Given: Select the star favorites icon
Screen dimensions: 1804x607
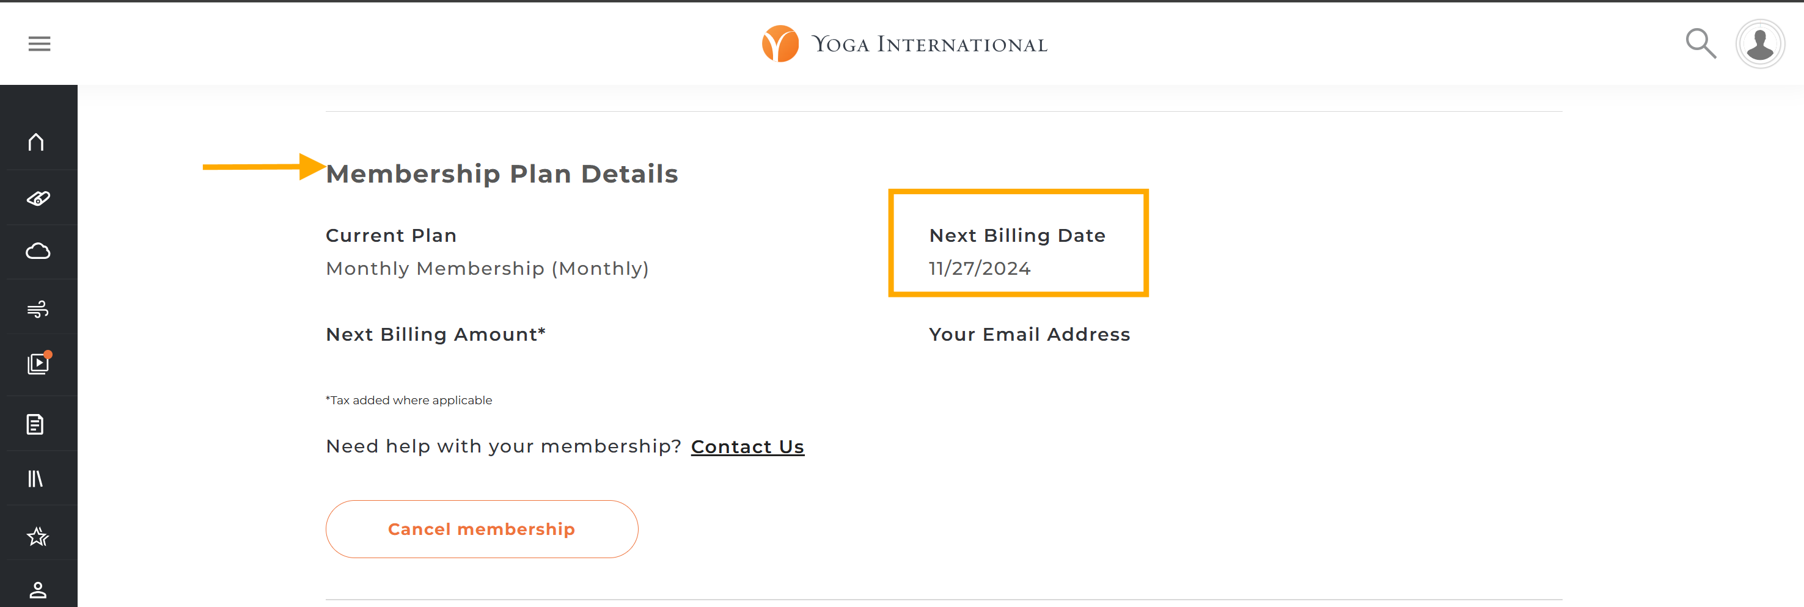Looking at the screenshot, I should pos(38,536).
